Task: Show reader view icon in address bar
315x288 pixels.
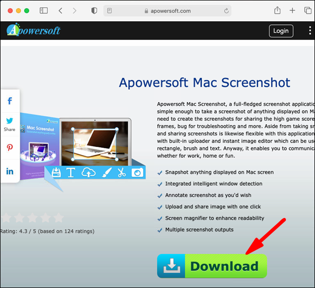Action: [109, 10]
